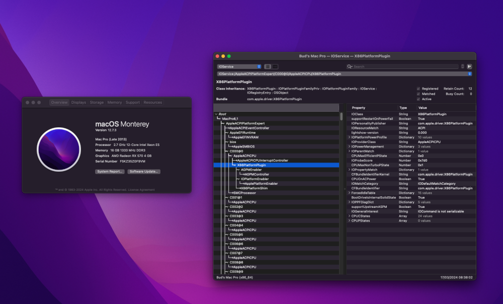Click the search magnifier icon
Viewport: 503px width, 304px height.
click(350, 66)
